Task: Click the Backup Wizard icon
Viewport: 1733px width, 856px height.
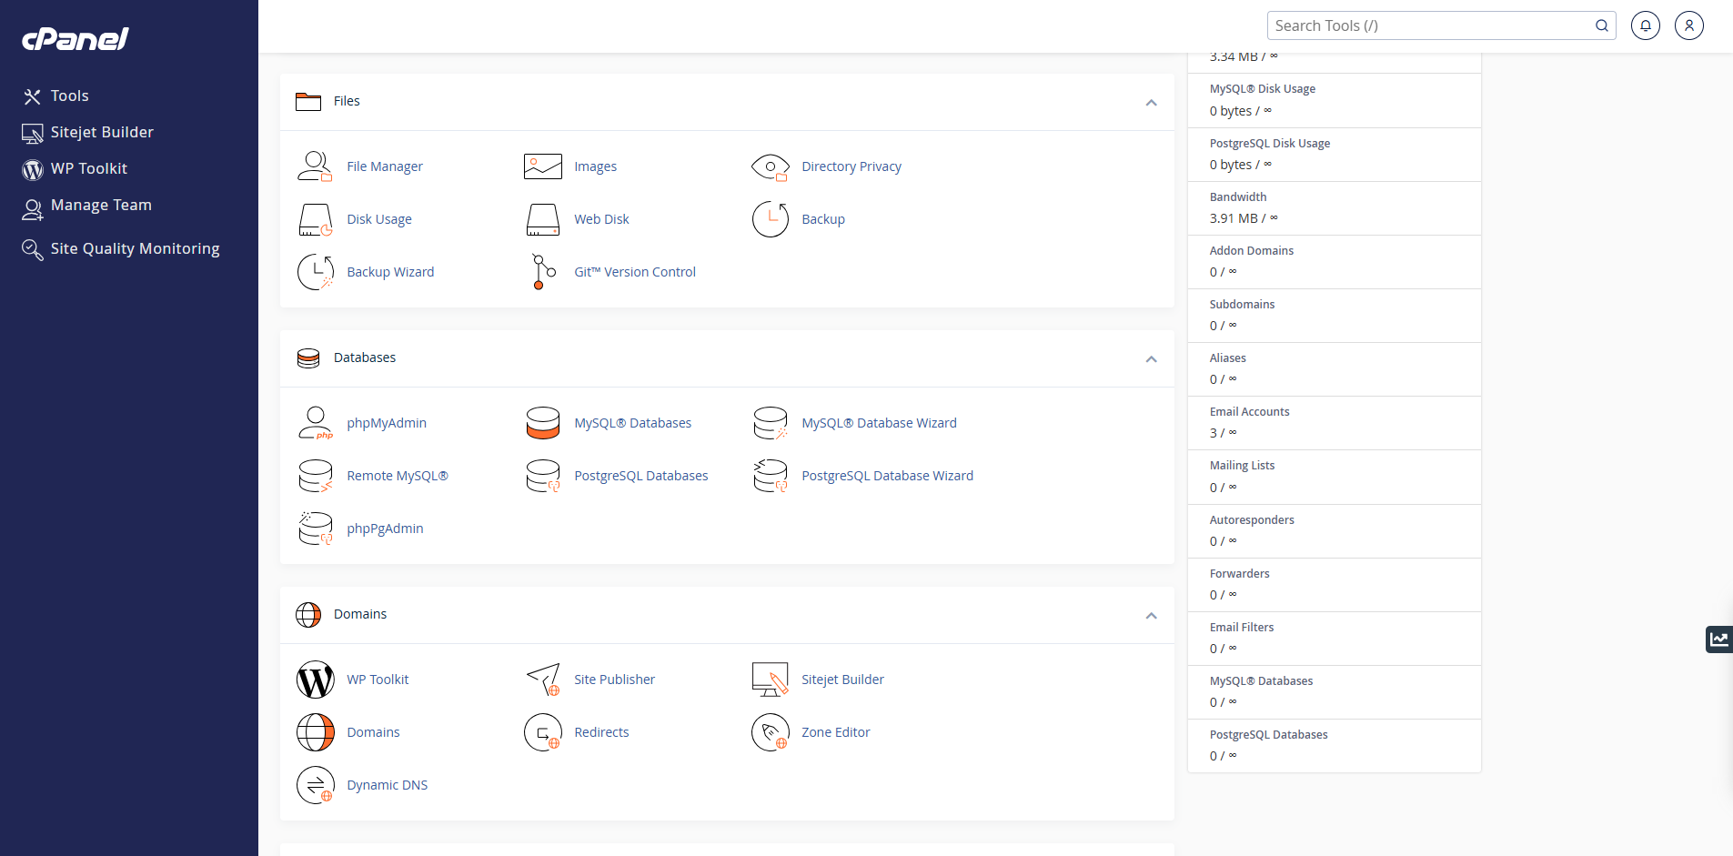Action: [315, 272]
